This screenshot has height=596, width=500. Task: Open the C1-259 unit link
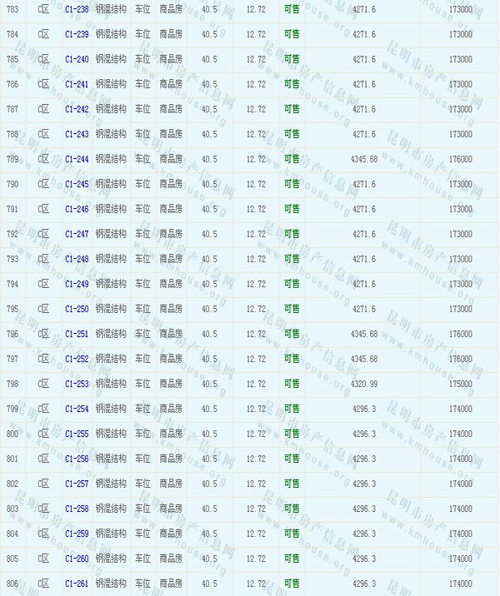pos(76,534)
